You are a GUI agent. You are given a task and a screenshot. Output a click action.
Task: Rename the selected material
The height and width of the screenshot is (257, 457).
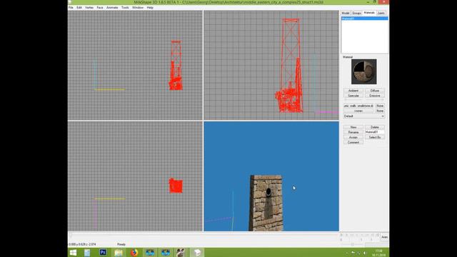tap(353, 132)
